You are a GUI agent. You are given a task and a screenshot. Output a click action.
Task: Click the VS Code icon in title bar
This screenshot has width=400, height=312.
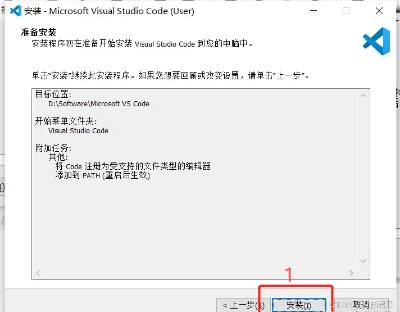point(16,11)
